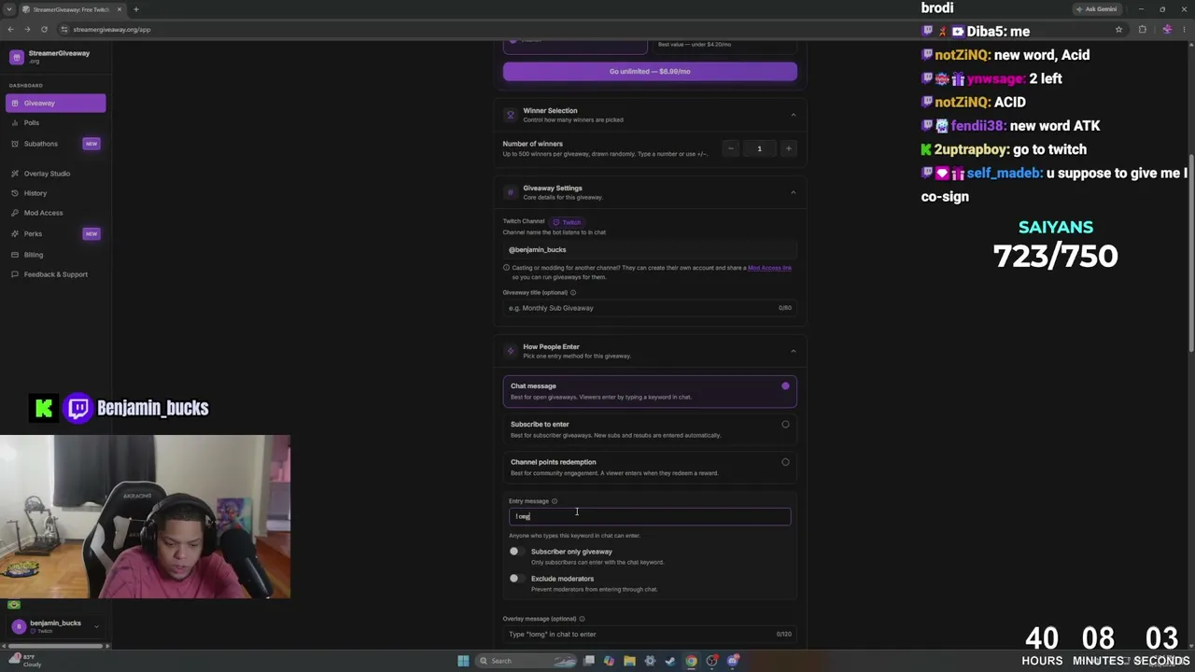1195x672 pixels.
Task: Open a new browser tab
Action: 135,9
